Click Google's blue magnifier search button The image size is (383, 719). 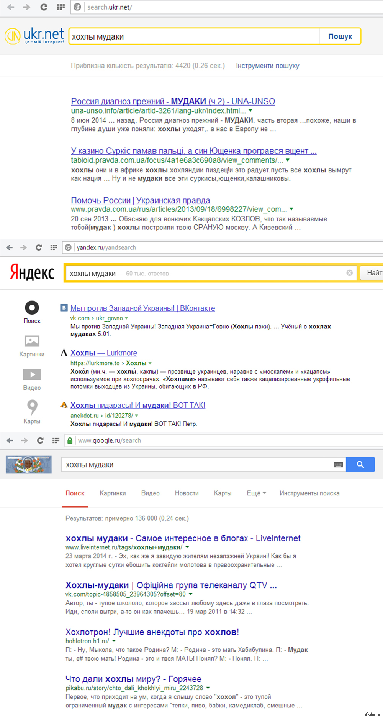360,465
